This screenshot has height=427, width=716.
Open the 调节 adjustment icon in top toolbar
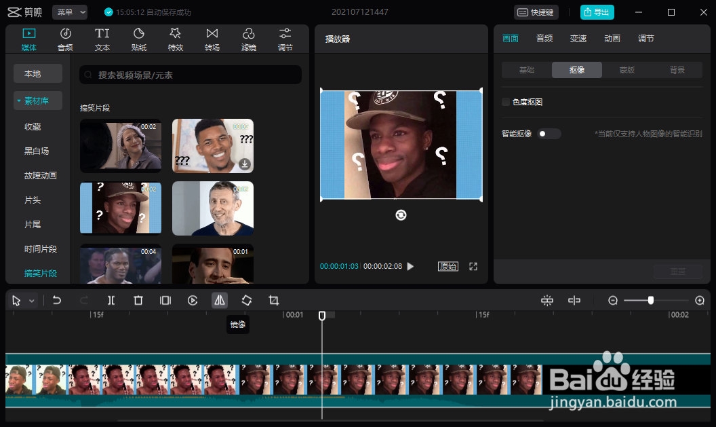click(x=285, y=39)
